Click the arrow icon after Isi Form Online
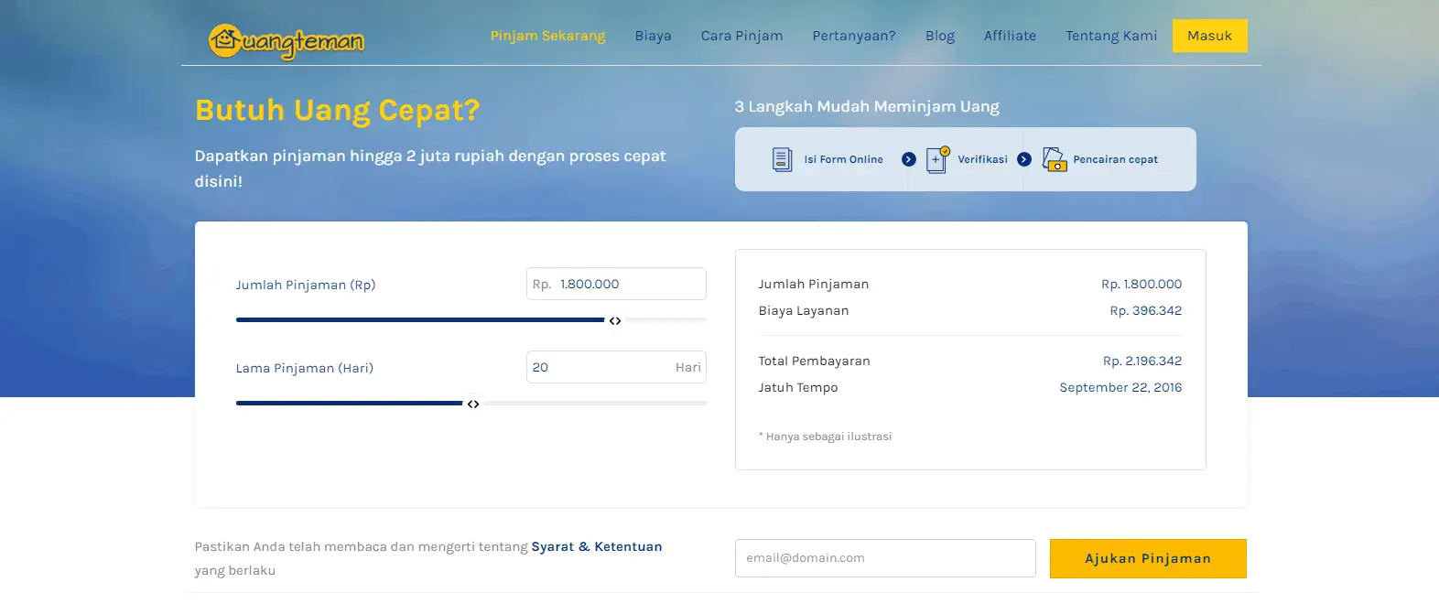The image size is (1439, 604). (x=908, y=159)
